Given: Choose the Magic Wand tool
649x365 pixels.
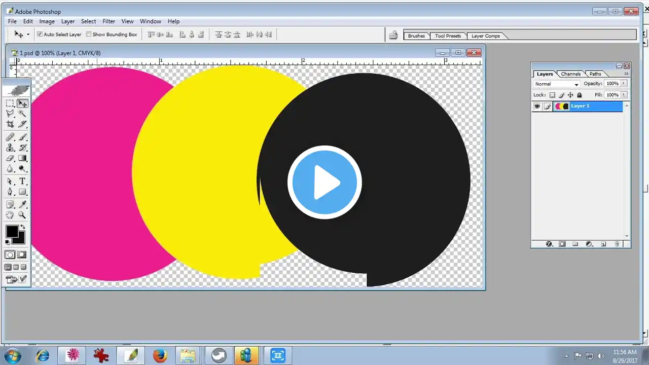Looking at the screenshot, I should point(22,114).
